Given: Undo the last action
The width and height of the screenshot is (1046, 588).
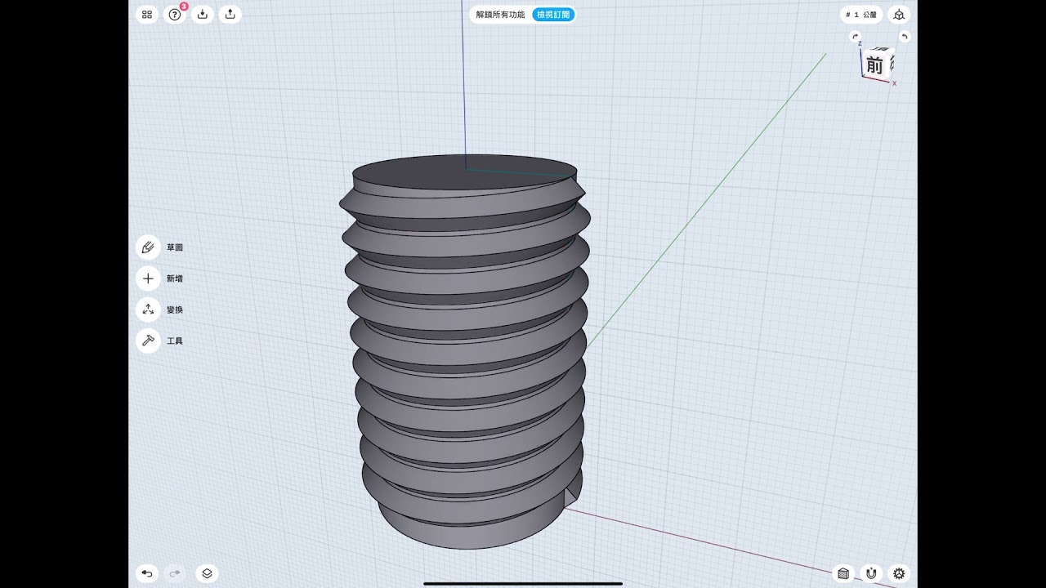Looking at the screenshot, I should [147, 573].
